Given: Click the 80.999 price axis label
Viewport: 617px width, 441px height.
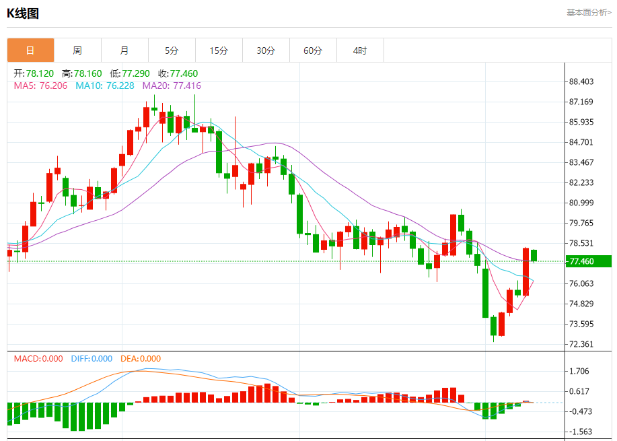Looking at the screenshot, I should (x=581, y=203).
